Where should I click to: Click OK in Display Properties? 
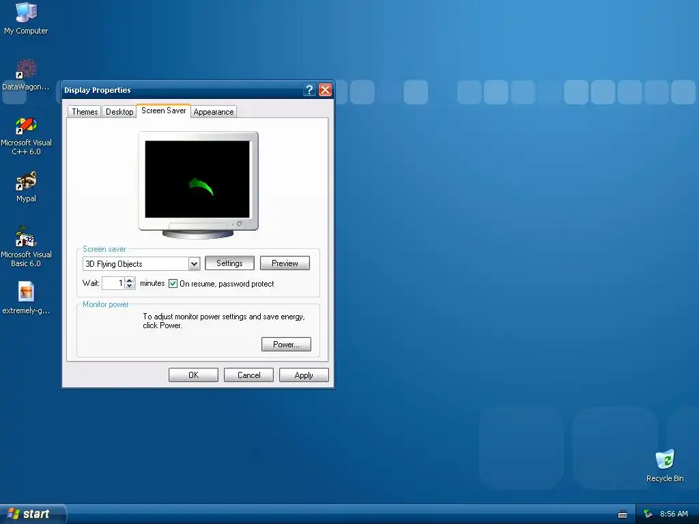[x=193, y=375]
